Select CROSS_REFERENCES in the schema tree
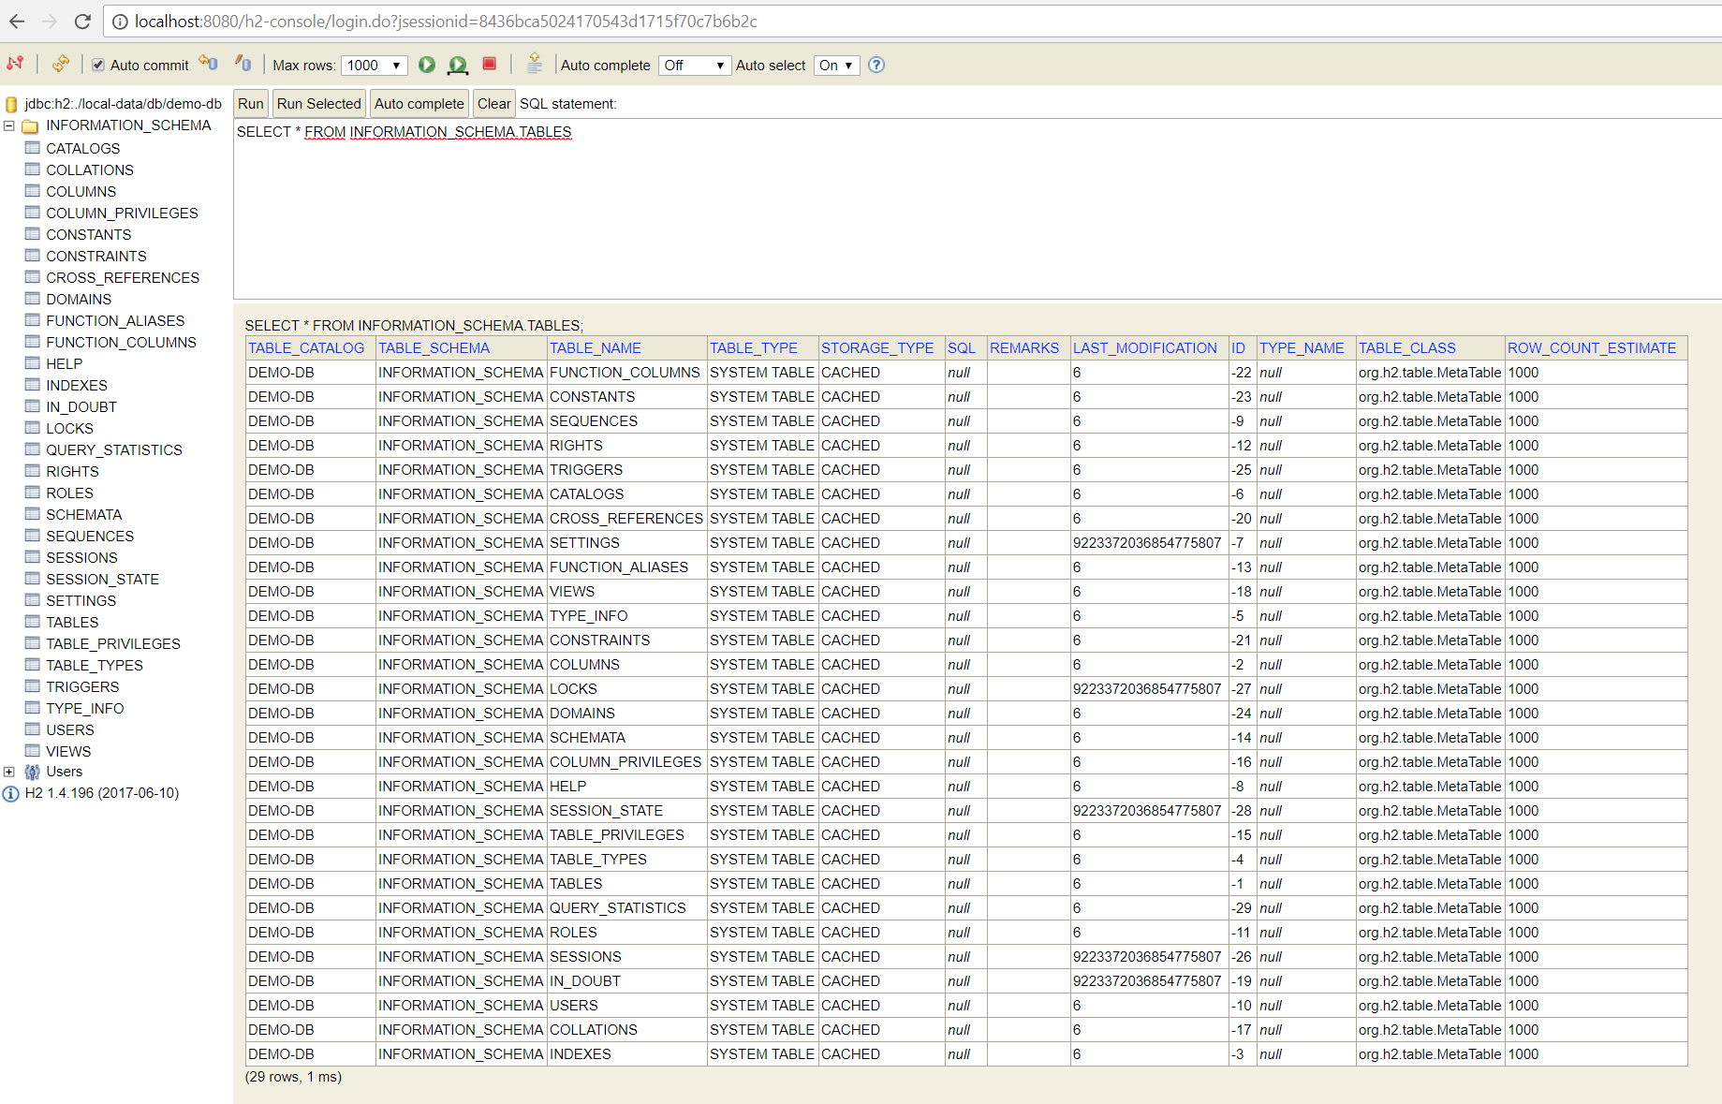1722x1104 pixels. pyautogui.click(x=123, y=277)
